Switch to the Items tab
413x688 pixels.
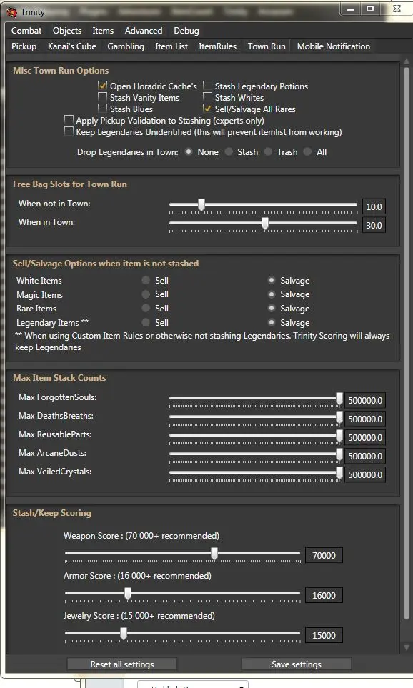(103, 31)
